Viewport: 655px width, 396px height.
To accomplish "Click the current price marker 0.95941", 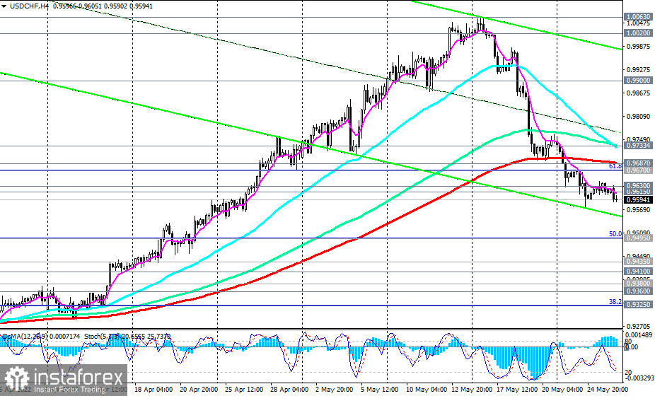I will coord(638,199).
